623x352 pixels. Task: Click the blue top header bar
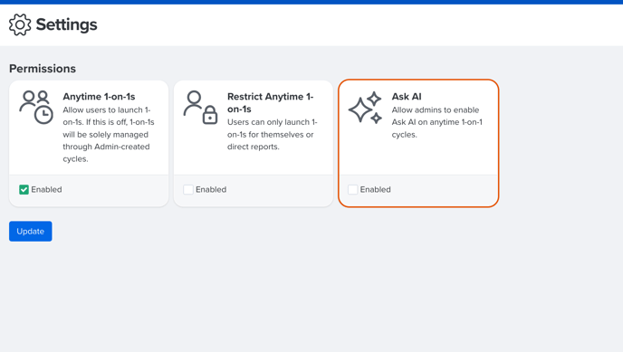point(311,2)
